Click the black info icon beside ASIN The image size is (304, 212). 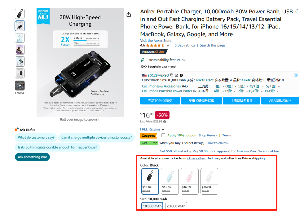pos(181,75)
